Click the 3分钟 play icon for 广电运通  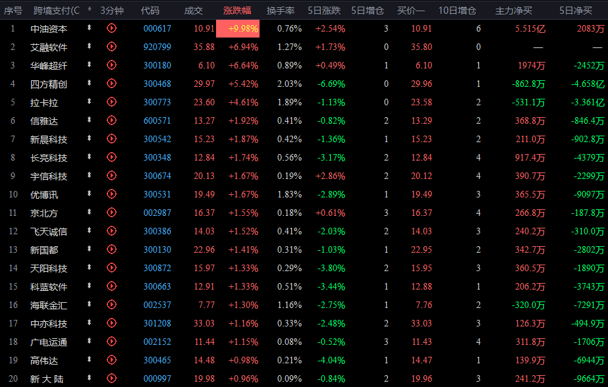[111, 342]
